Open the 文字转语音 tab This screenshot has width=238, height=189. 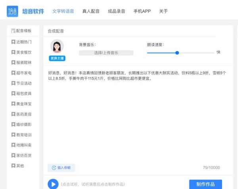(x=63, y=11)
